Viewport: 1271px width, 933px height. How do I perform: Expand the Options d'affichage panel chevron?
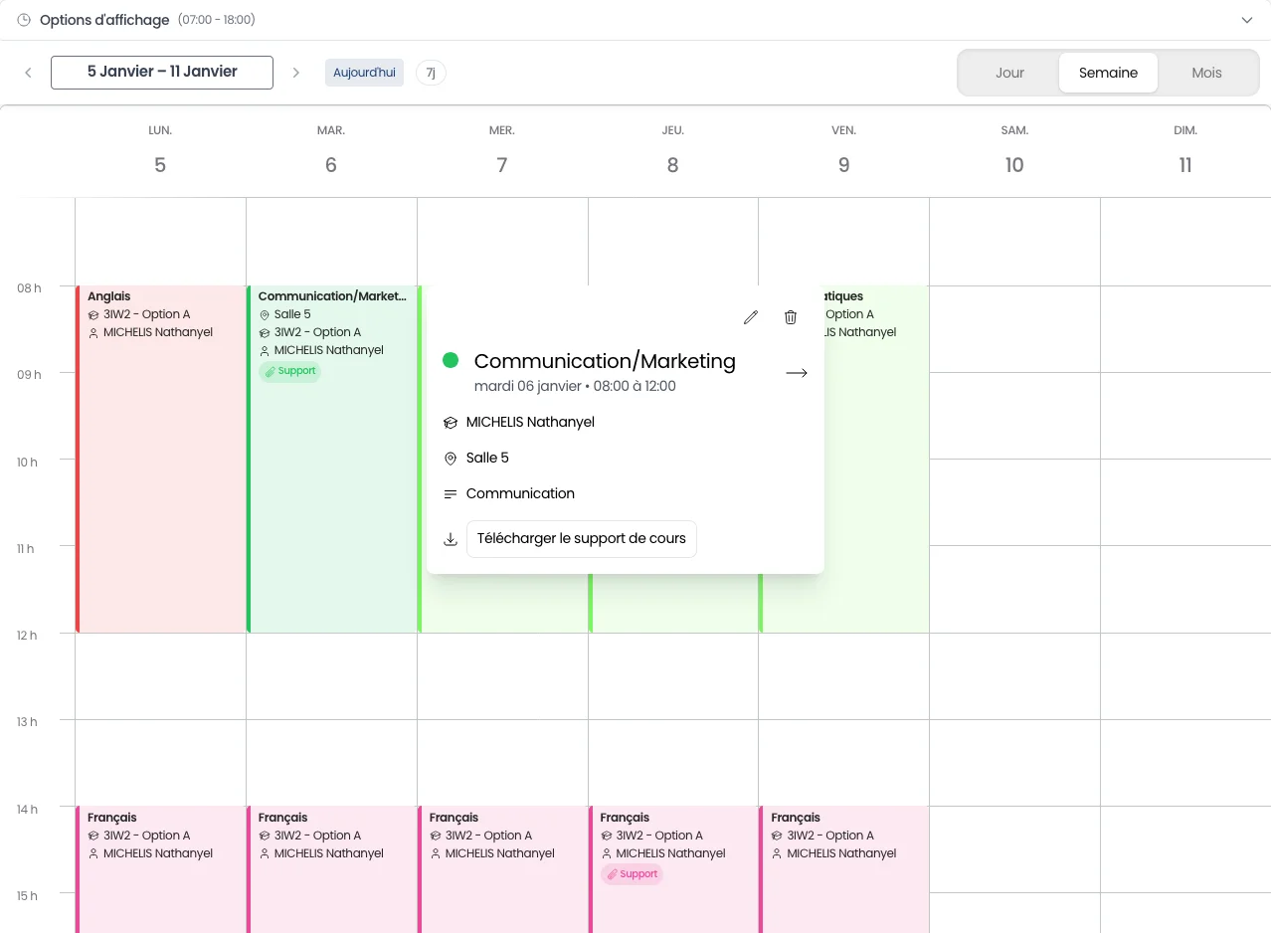[x=1247, y=20]
